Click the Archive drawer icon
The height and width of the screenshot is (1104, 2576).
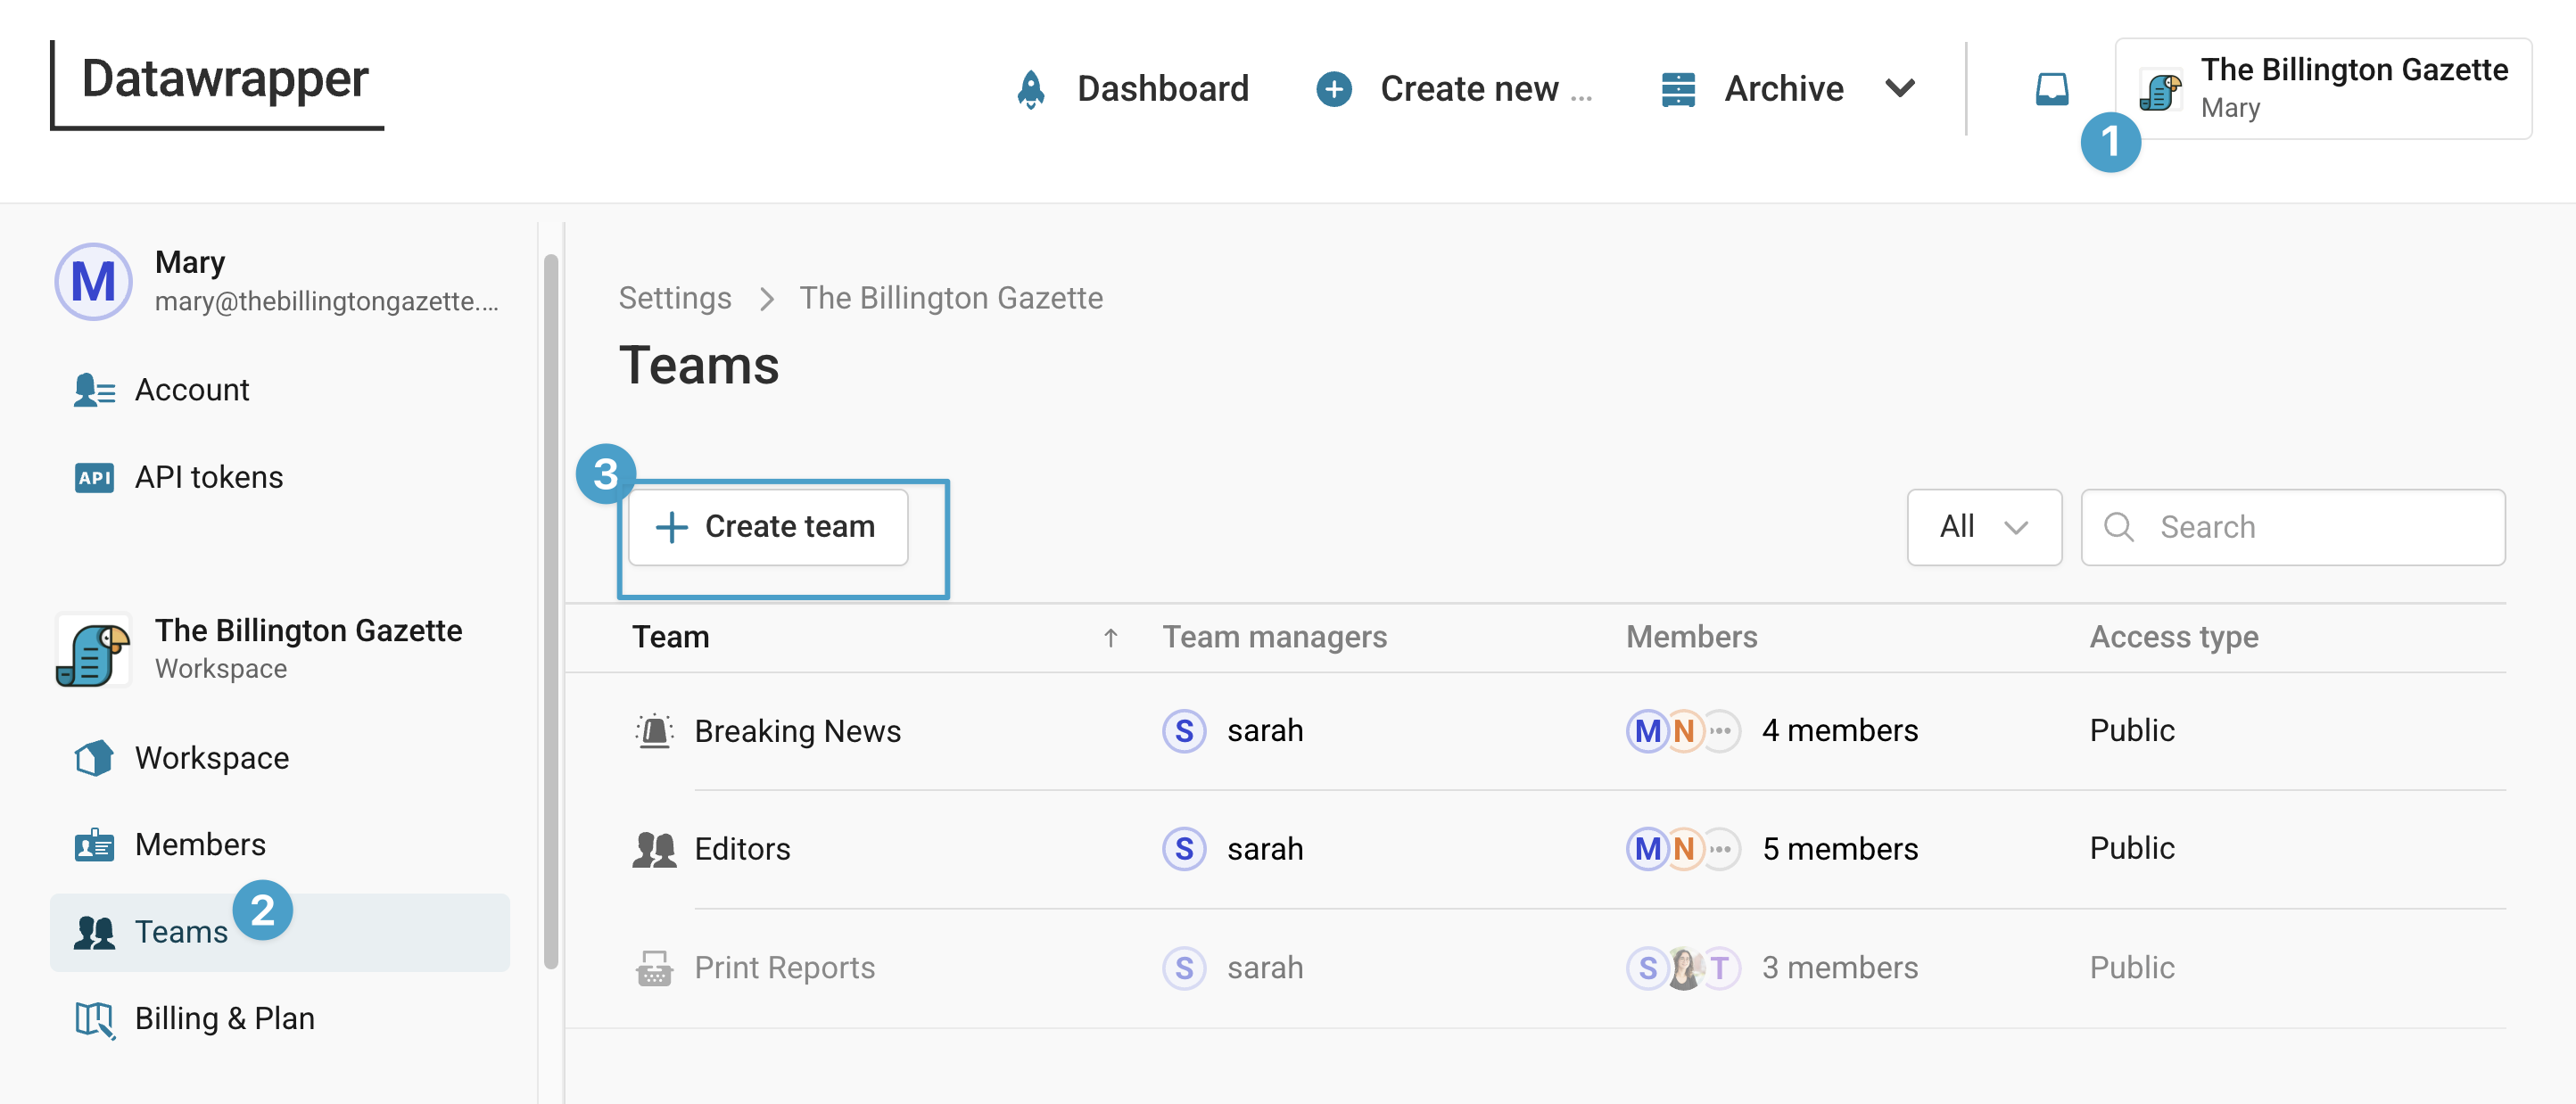[1678, 89]
